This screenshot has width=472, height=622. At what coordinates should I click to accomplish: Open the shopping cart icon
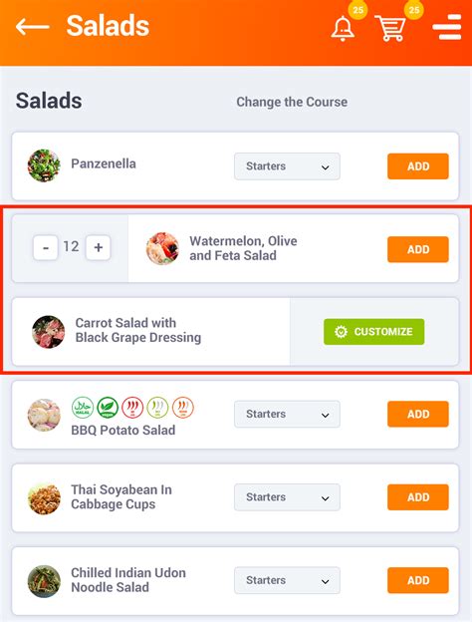390,29
